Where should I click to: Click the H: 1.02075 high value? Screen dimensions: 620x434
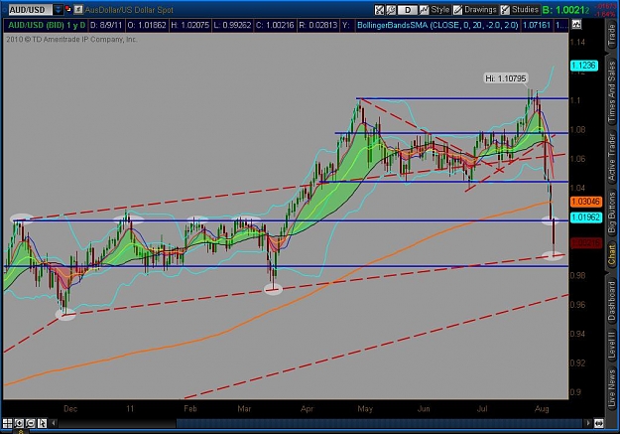(189, 26)
